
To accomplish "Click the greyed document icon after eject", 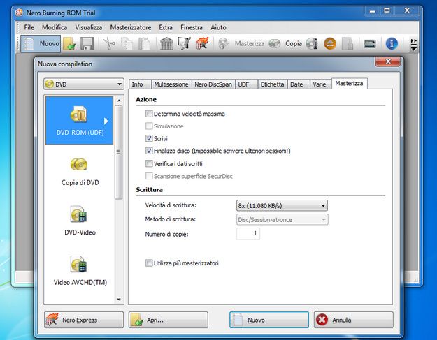I will [x=348, y=44].
